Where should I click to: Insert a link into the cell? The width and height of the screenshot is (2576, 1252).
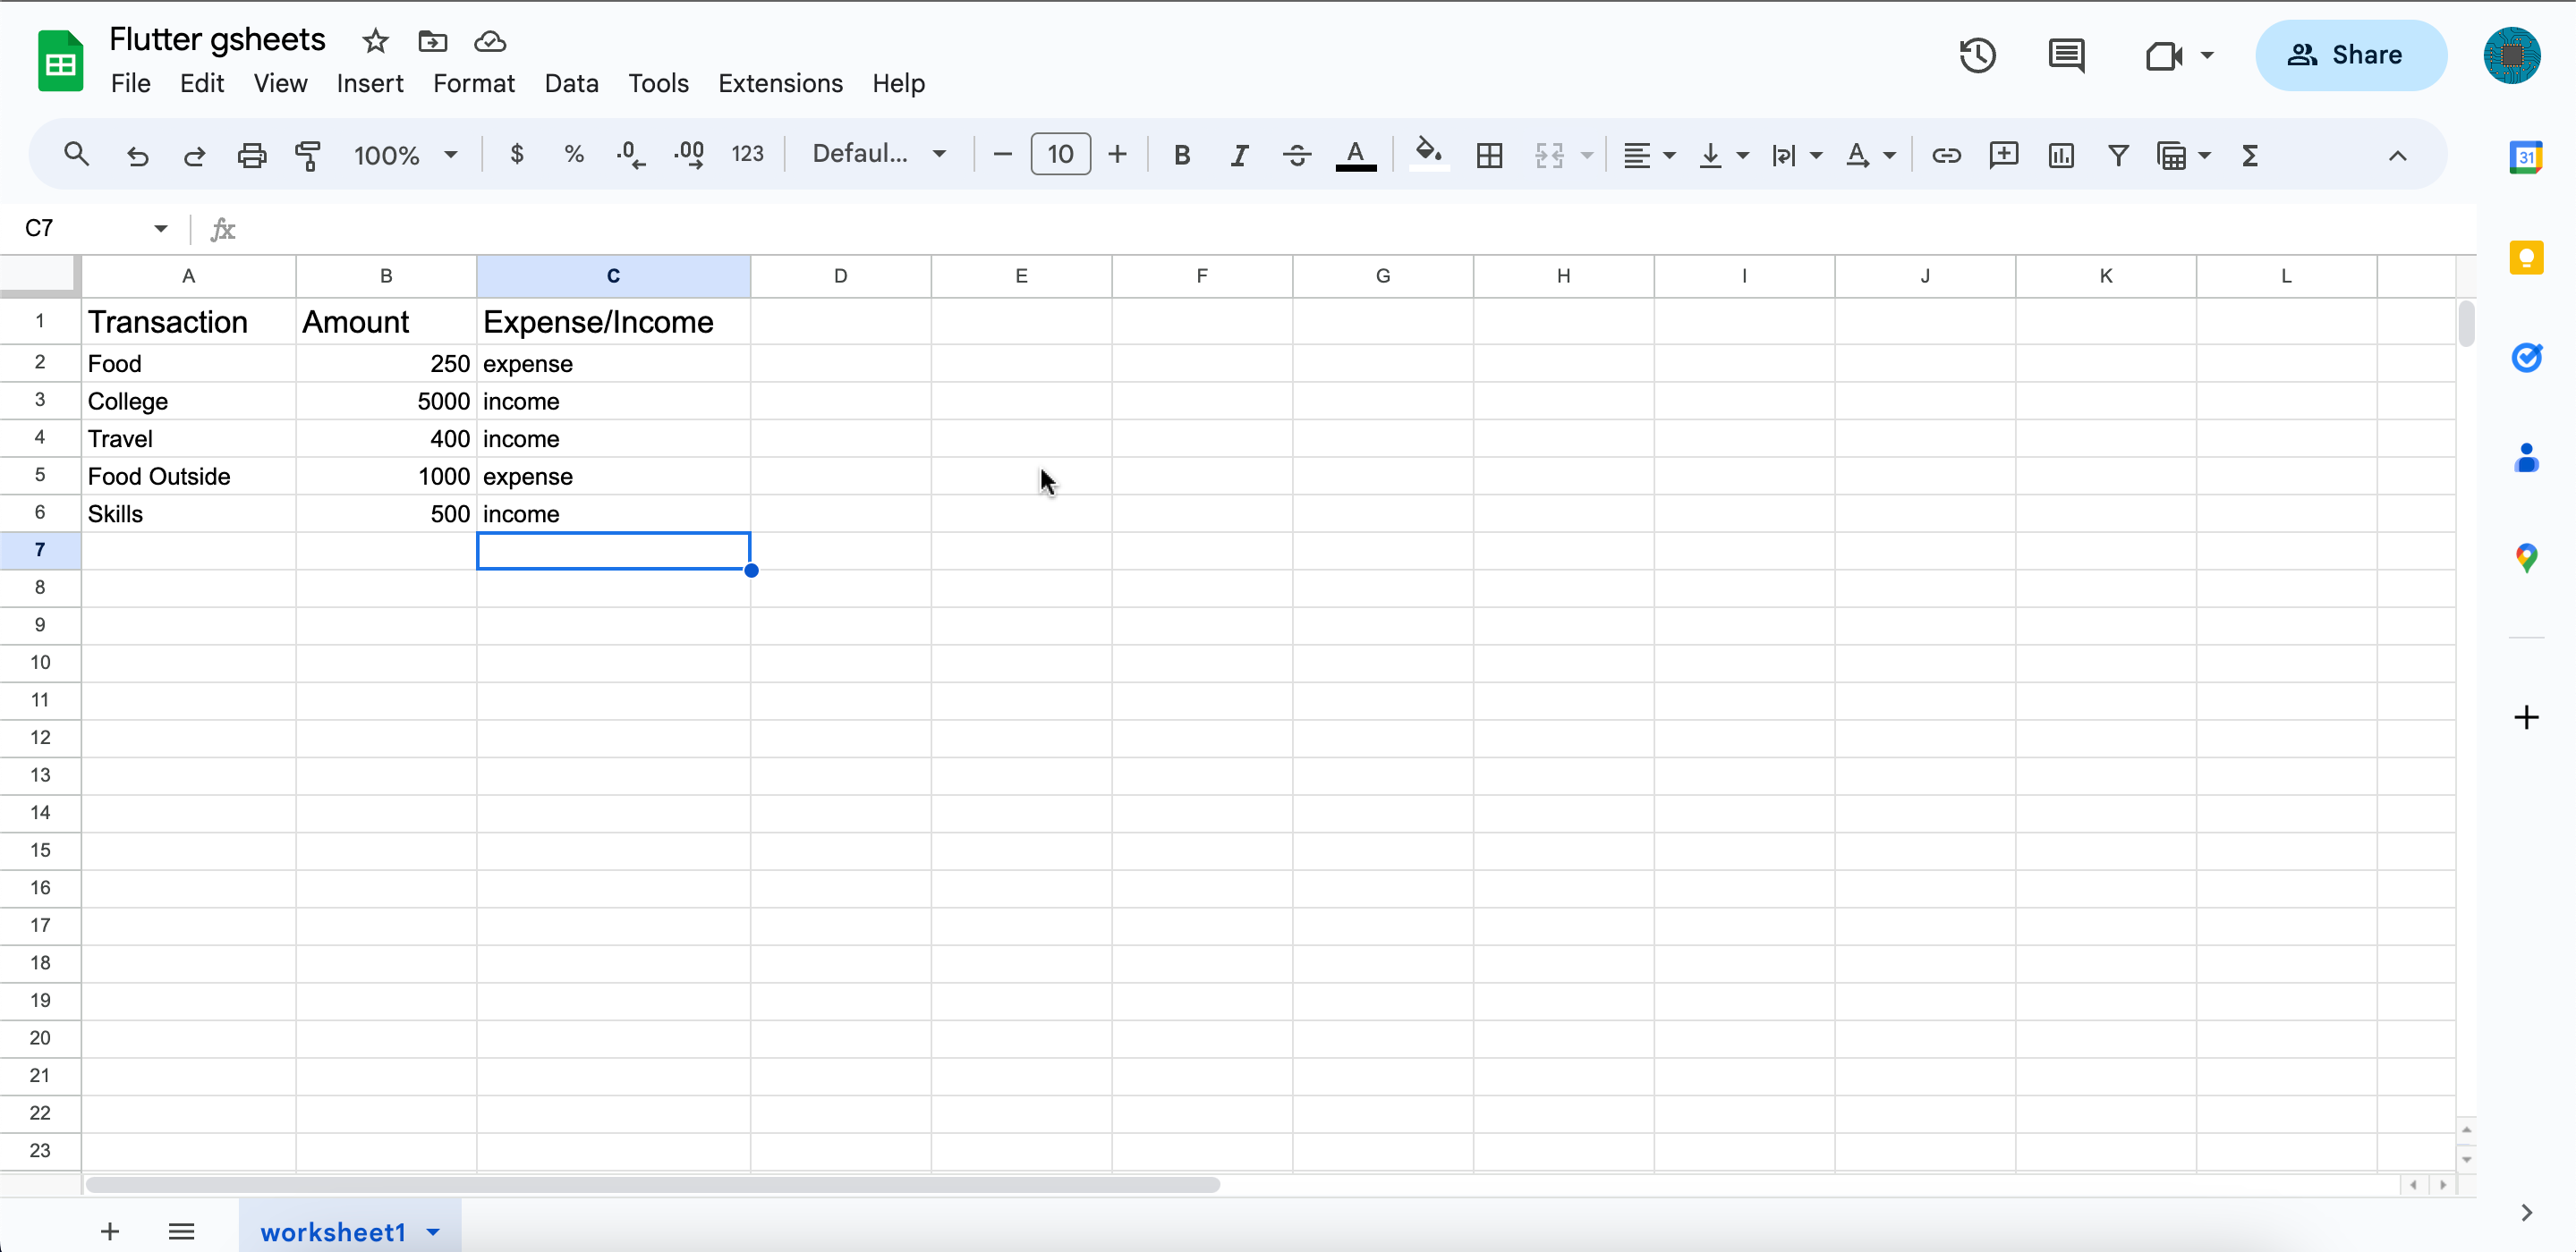pyautogui.click(x=1946, y=155)
